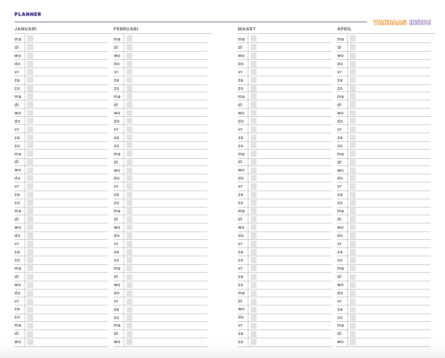Click the writing line of April's first di row
Screen dimensions: 445x358
coord(392,47)
